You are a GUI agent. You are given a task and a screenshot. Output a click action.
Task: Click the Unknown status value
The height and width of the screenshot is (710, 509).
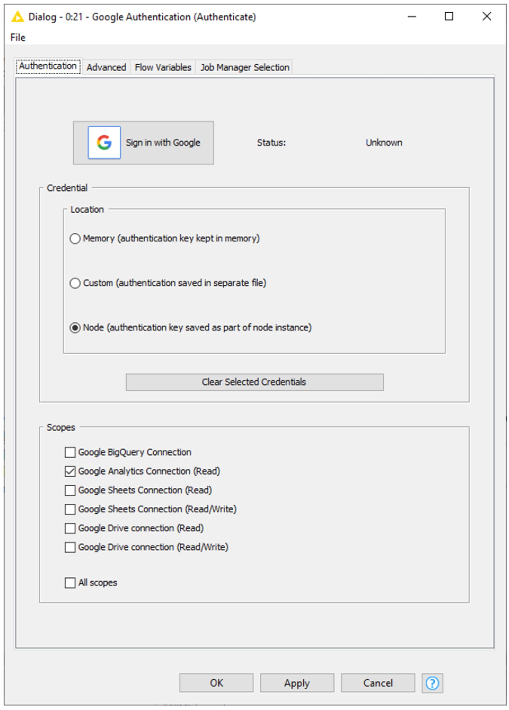(x=384, y=143)
